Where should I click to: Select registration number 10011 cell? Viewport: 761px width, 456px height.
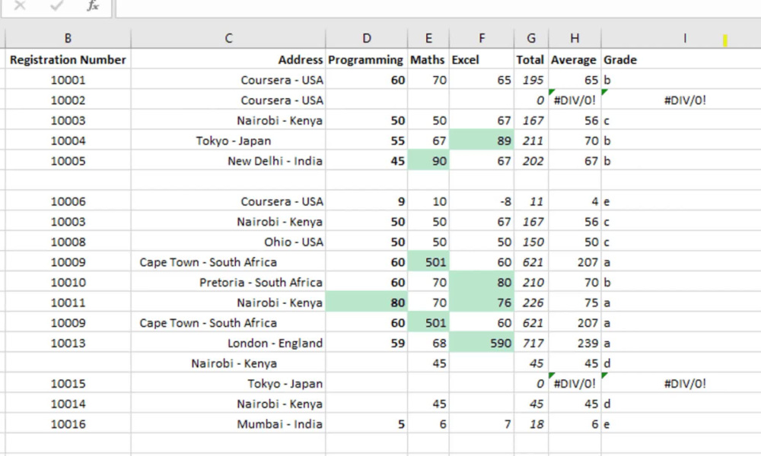pyautogui.click(x=68, y=303)
